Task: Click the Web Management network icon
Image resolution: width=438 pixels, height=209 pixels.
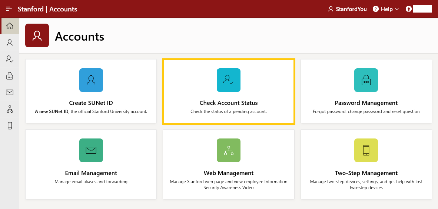Action: click(x=229, y=150)
